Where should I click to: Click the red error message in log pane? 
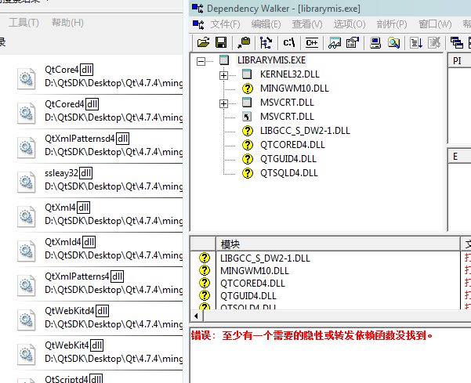tap(312, 335)
